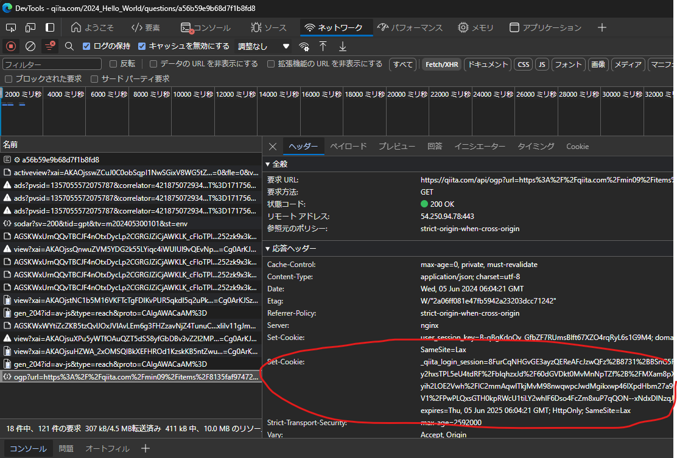Check データの URL を非表示にする

pos(153,64)
